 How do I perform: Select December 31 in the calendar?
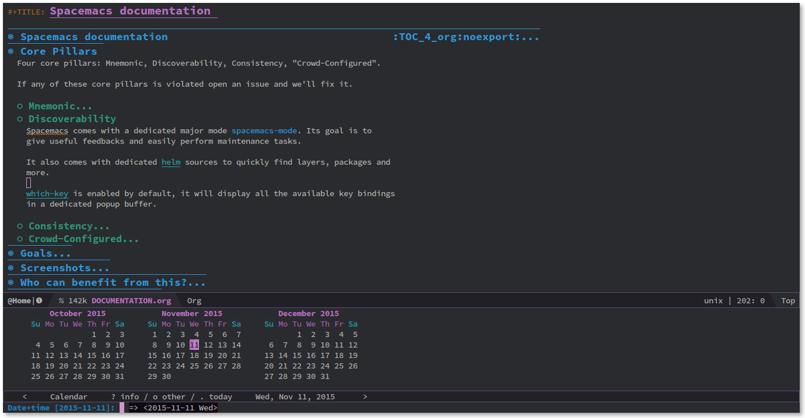click(x=325, y=376)
